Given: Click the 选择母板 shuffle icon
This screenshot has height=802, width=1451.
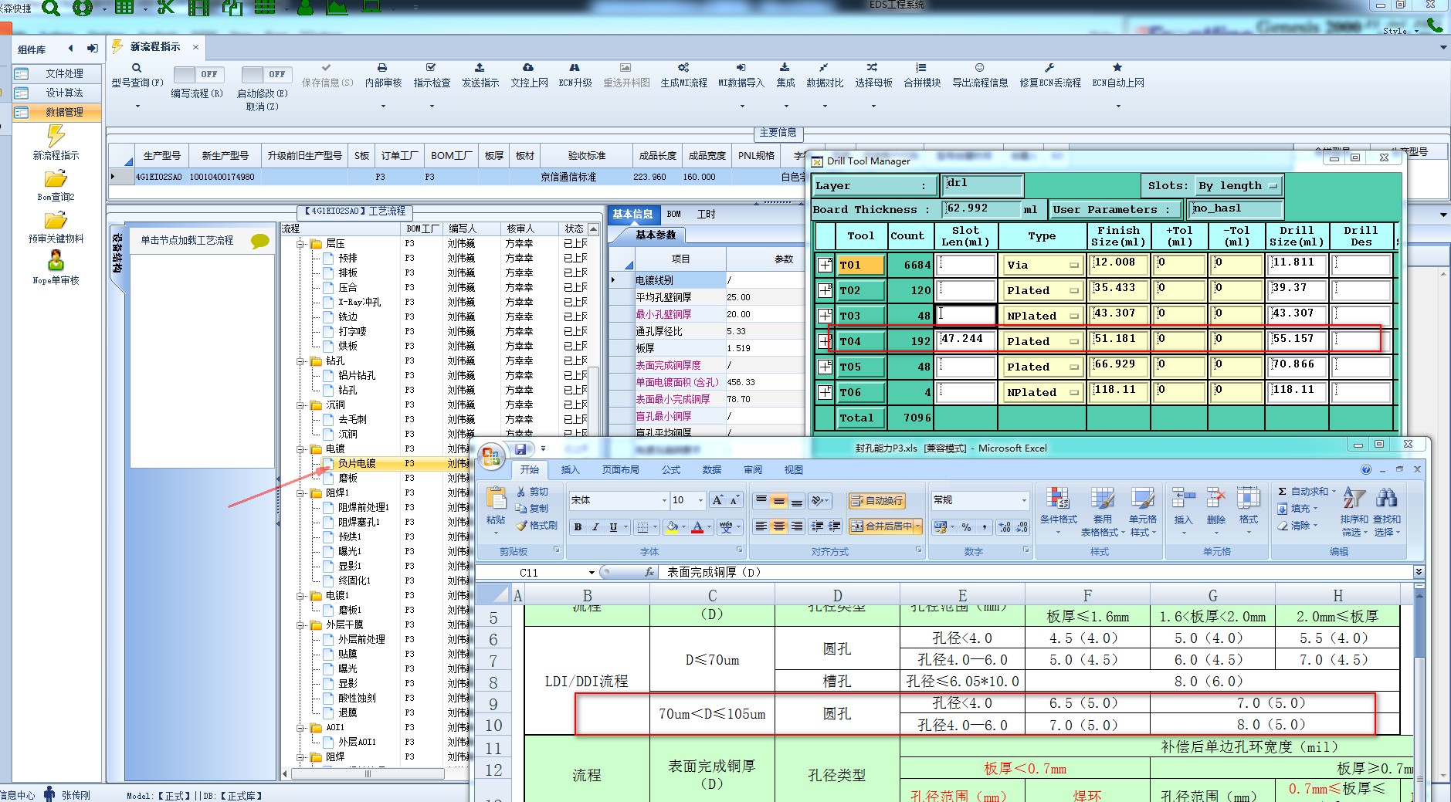Looking at the screenshot, I should (x=873, y=68).
